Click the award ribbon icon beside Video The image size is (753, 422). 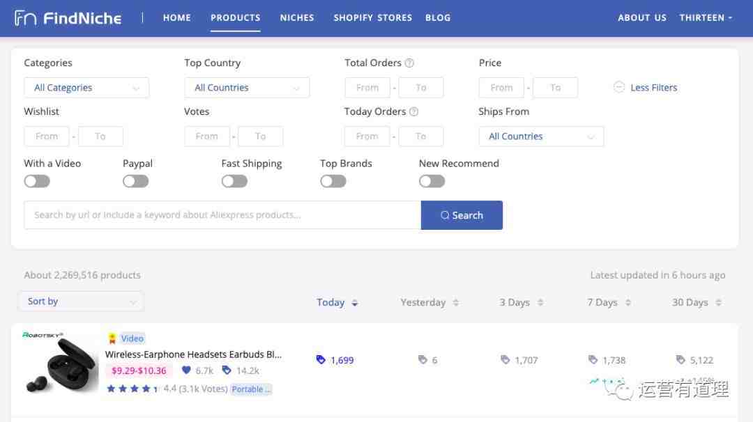click(x=112, y=338)
